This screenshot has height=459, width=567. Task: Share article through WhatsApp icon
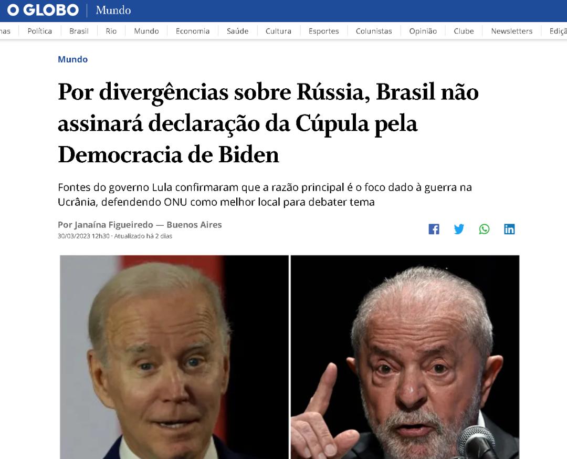coord(484,229)
